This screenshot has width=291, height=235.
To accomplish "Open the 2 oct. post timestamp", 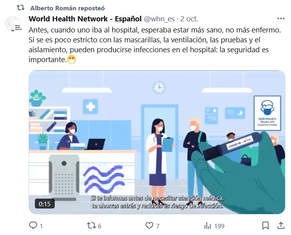I will [189, 19].
